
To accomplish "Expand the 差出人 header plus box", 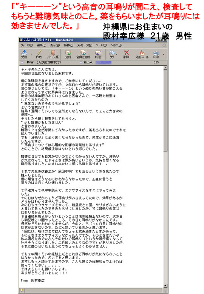I will click(81, 63).
